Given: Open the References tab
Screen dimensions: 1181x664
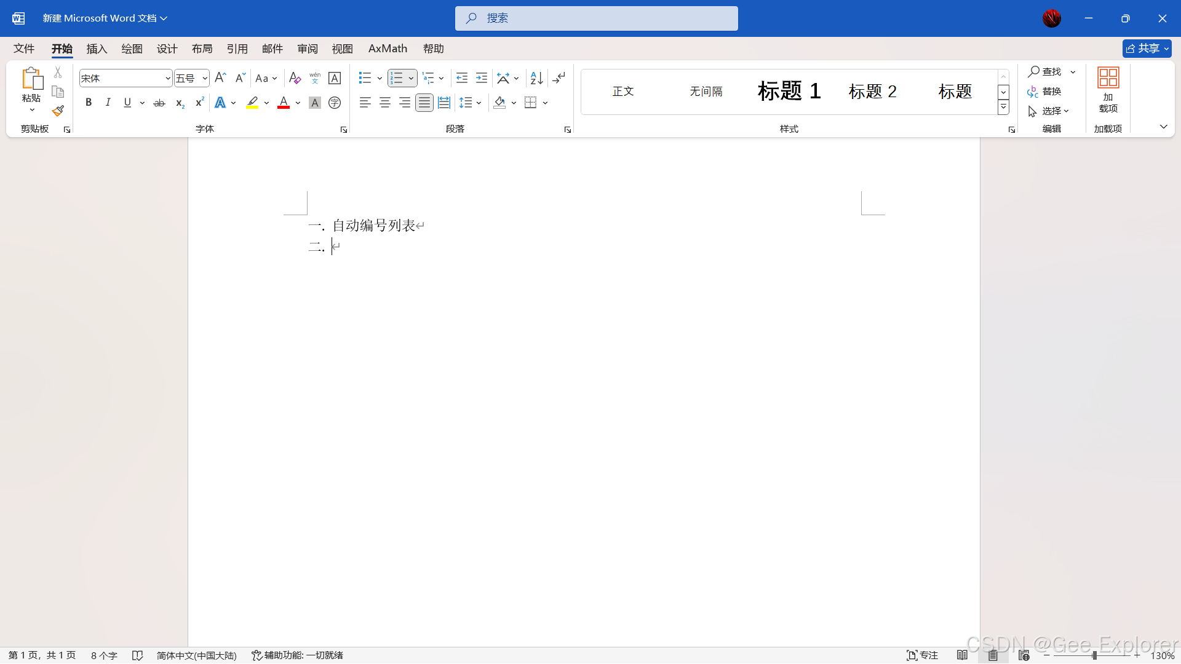Looking at the screenshot, I should [237, 49].
